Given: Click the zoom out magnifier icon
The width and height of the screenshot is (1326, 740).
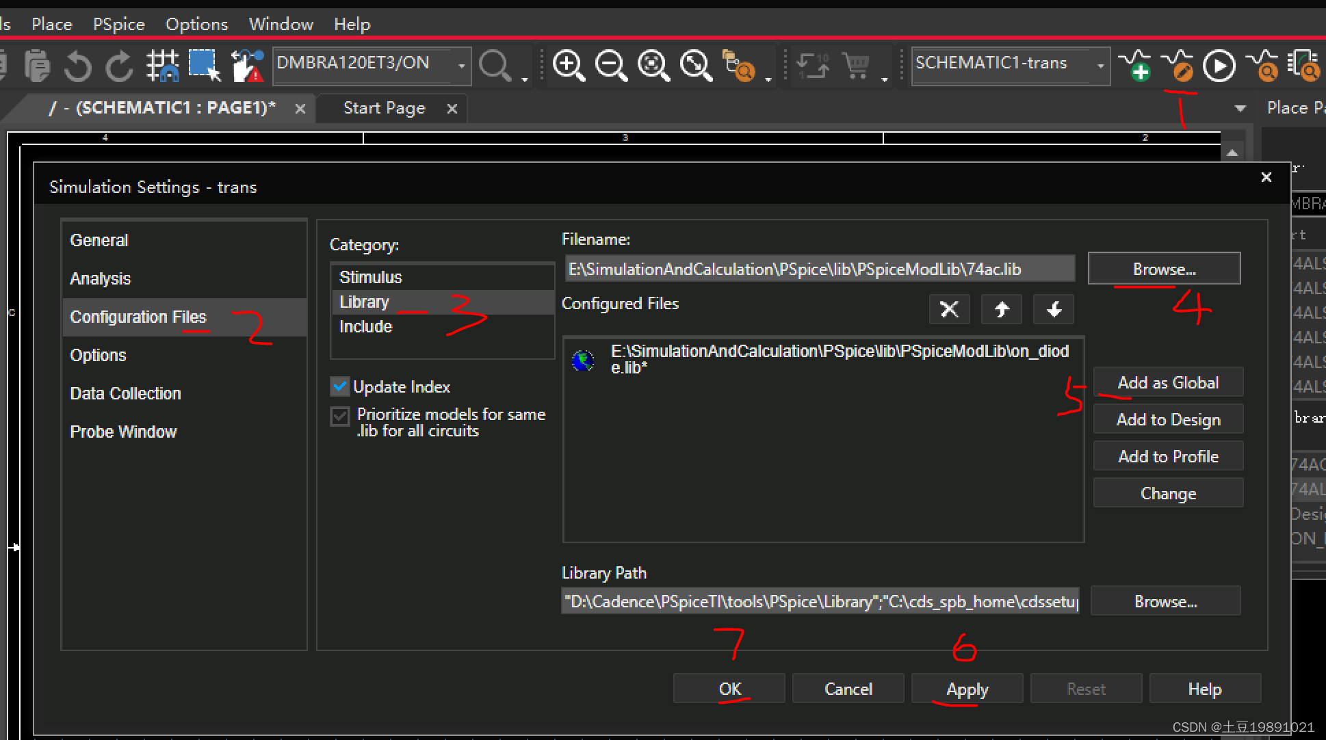Looking at the screenshot, I should click(610, 66).
